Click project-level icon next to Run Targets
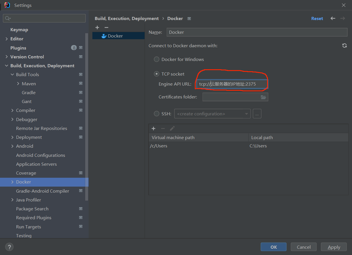 81,227
